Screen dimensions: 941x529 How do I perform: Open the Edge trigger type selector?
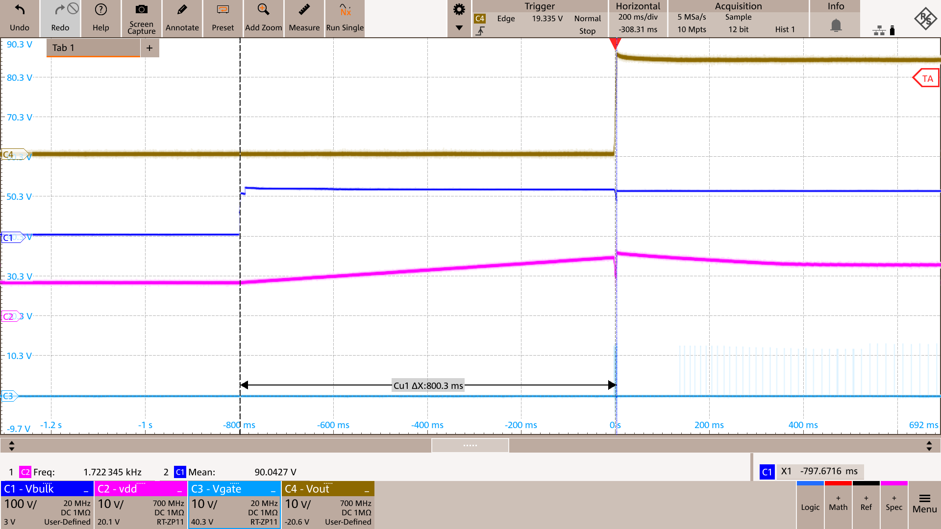(x=506, y=19)
